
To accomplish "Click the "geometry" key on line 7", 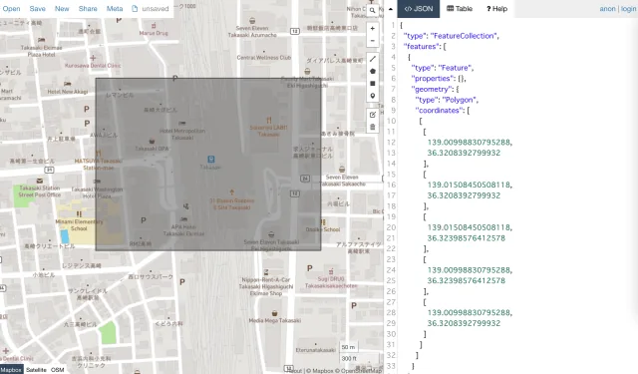I will [432, 89].
